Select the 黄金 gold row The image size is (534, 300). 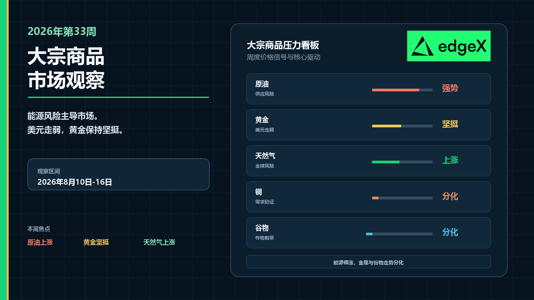368,125
